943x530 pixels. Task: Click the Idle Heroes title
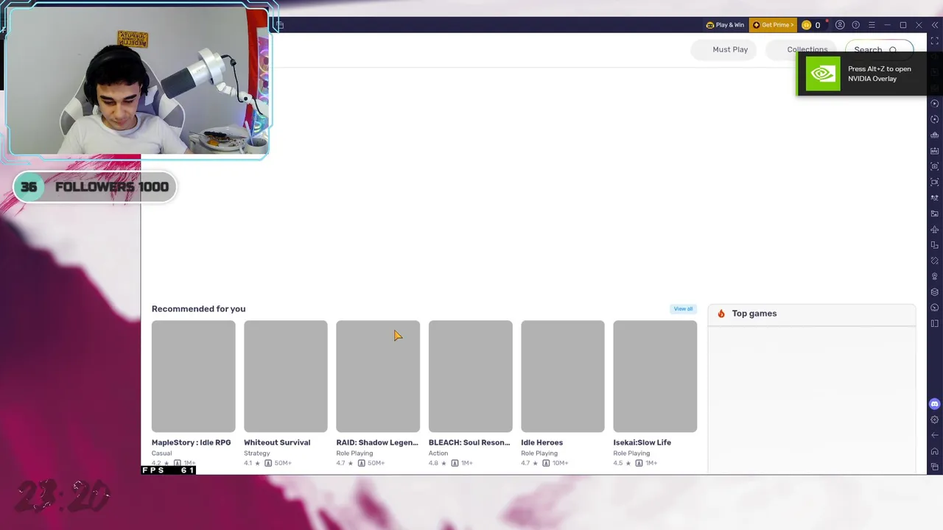coord(541,442)
